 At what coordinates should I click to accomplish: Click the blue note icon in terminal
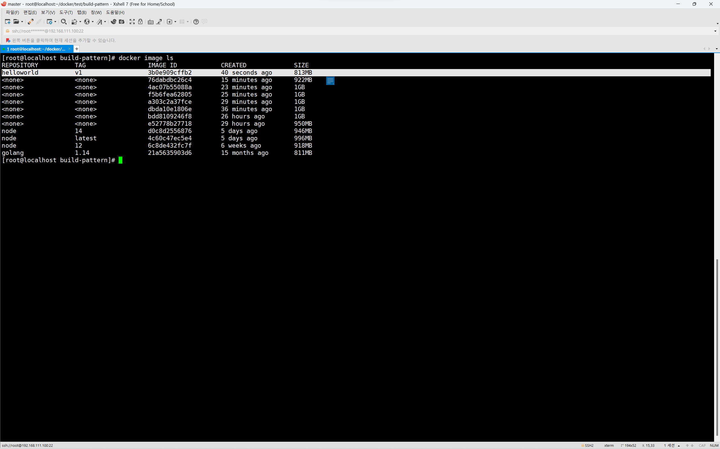click(330, 81)
